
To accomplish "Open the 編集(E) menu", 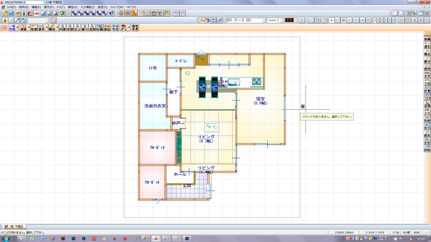I will [x=36, y=7].
